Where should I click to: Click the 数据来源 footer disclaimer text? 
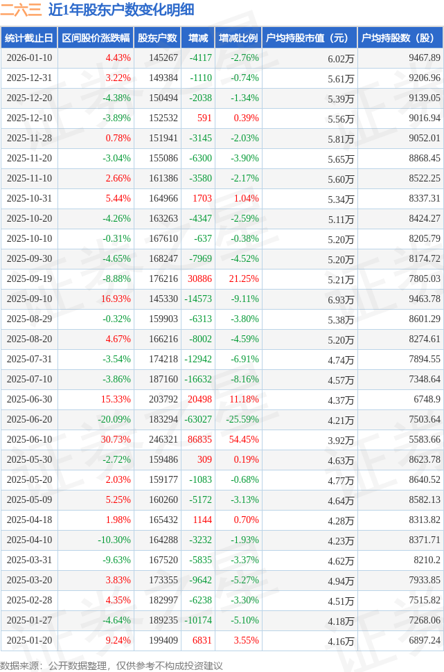[x=112, y=665]
